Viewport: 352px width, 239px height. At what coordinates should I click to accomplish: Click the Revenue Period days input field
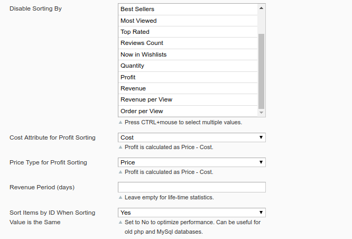click(x=191, y=187)
